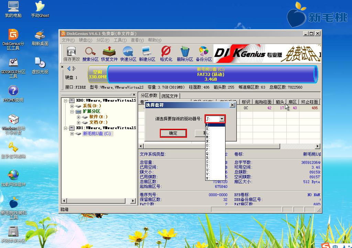Image resolution: width=352 pixels, height=248 pixels.
Task: Open the 文件(F) menu
Action: 68,40
